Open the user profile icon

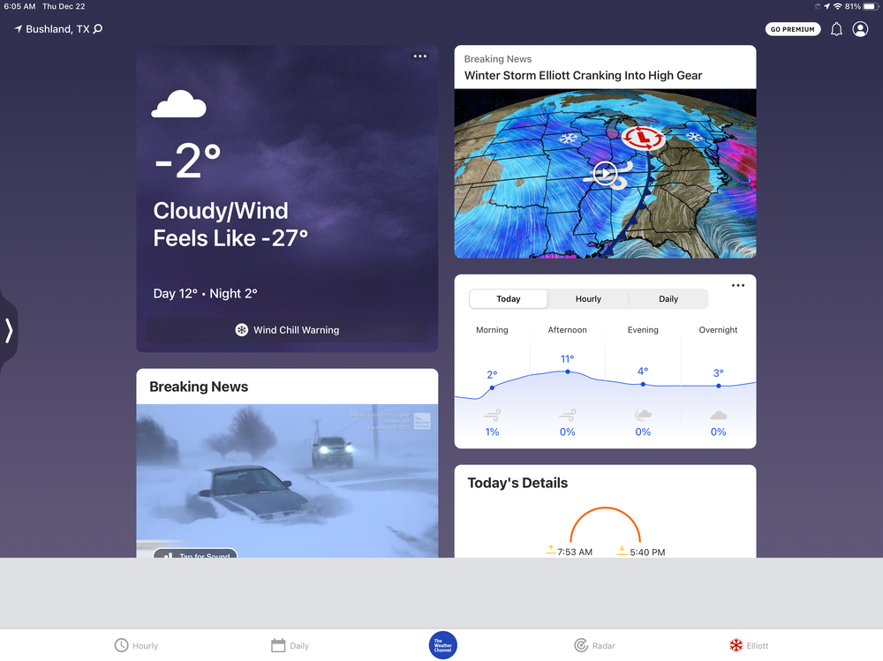tap(860, 29)
